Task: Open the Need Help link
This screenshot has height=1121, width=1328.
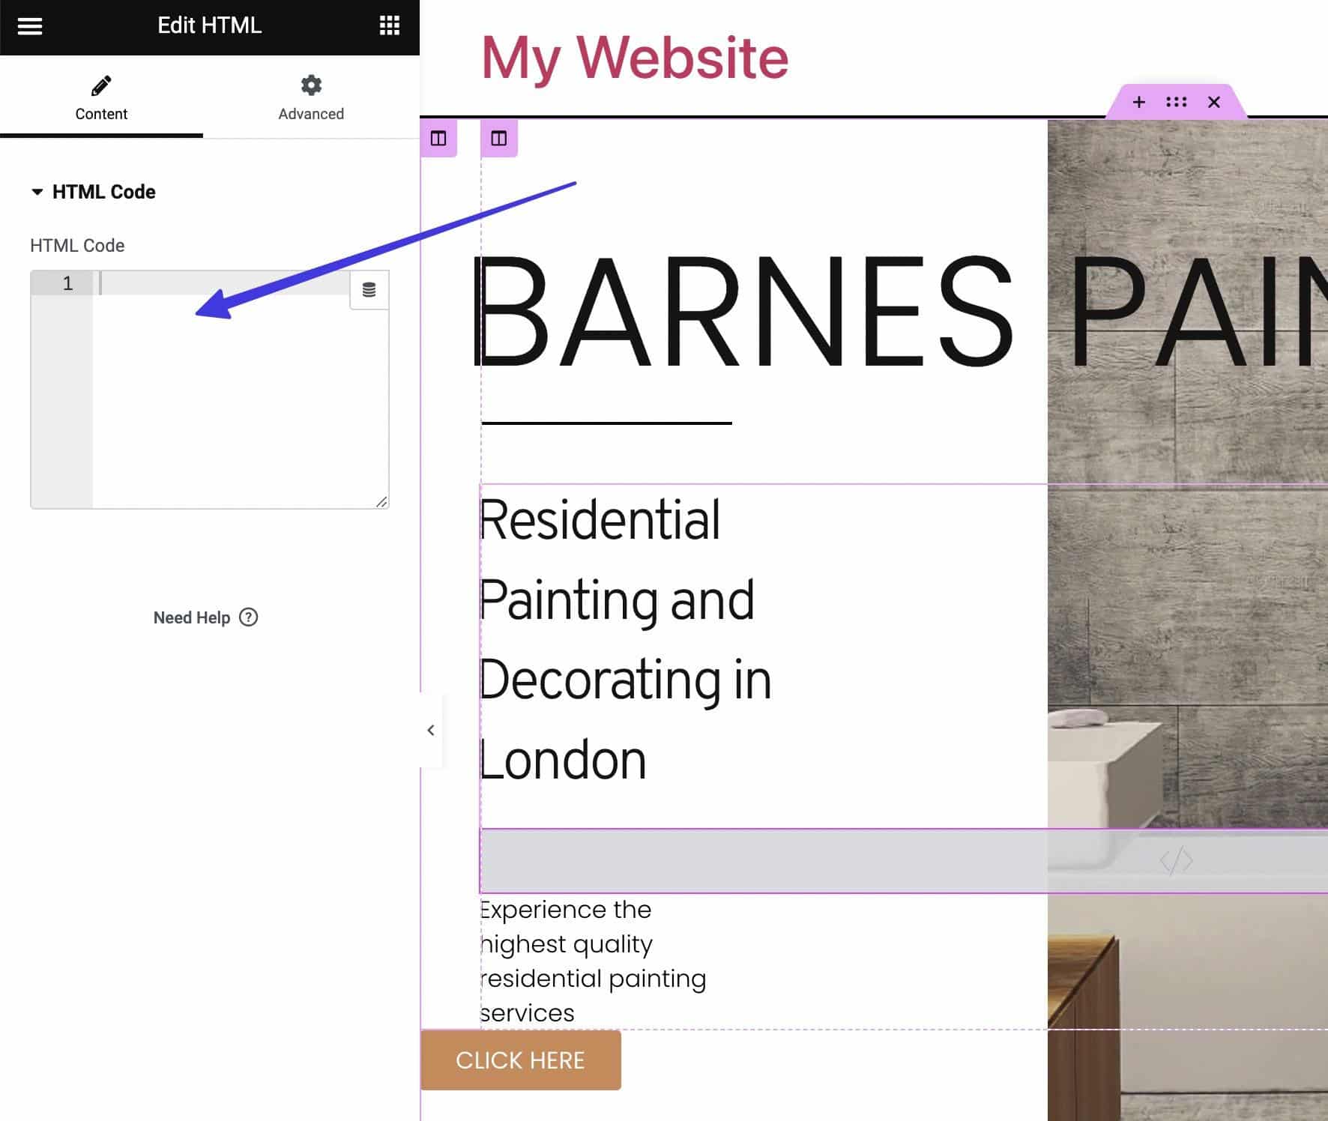Action: [x=192, y=617]
